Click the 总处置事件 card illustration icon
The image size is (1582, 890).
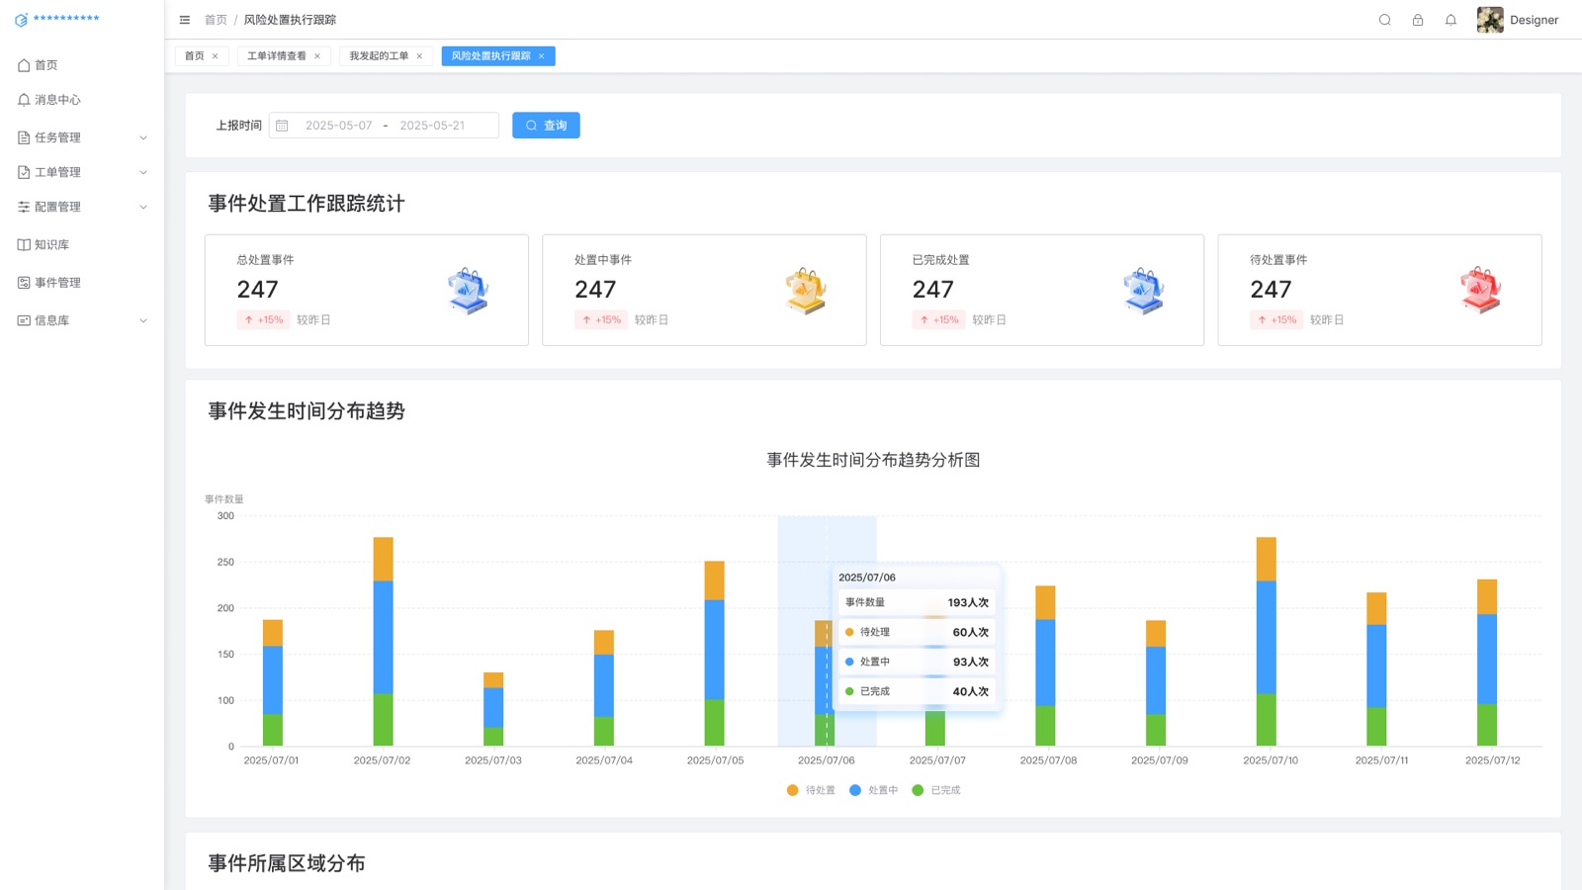[468, 291]
